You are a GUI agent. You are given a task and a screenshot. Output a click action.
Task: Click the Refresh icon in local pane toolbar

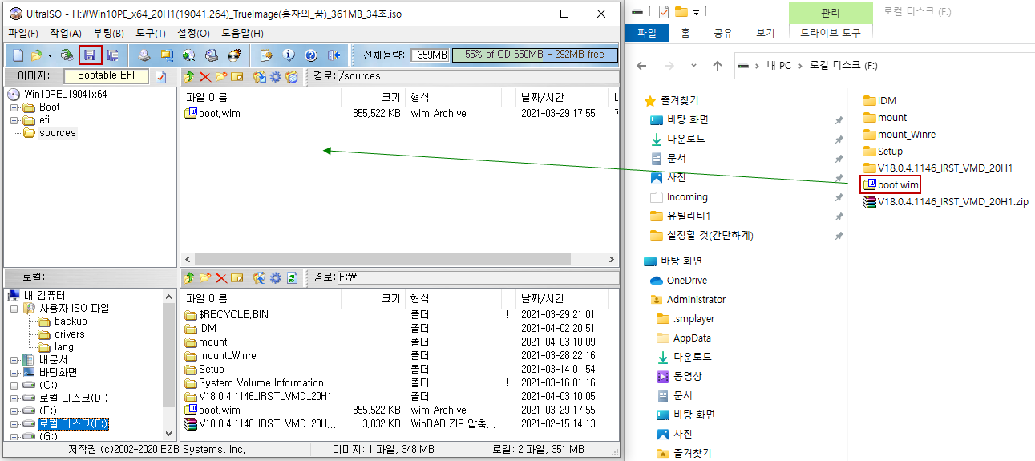point(292,277)
